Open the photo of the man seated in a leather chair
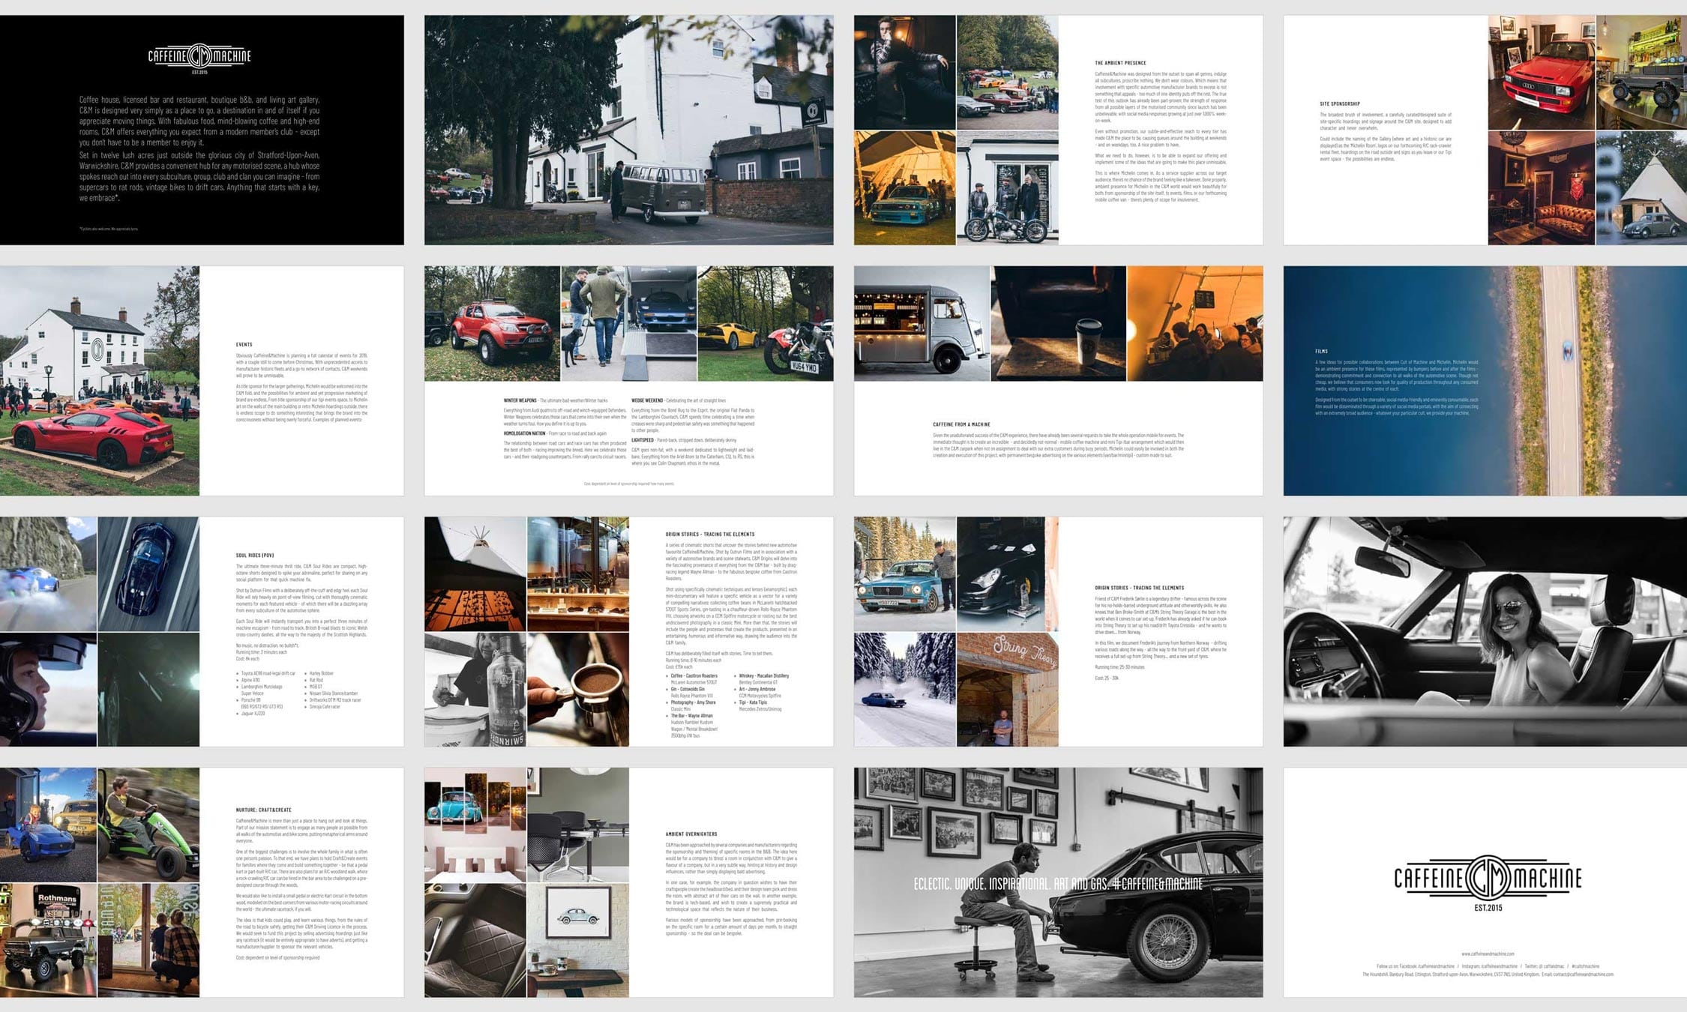The height and width of the screenshot is (1012, 1687). [905, 72]
